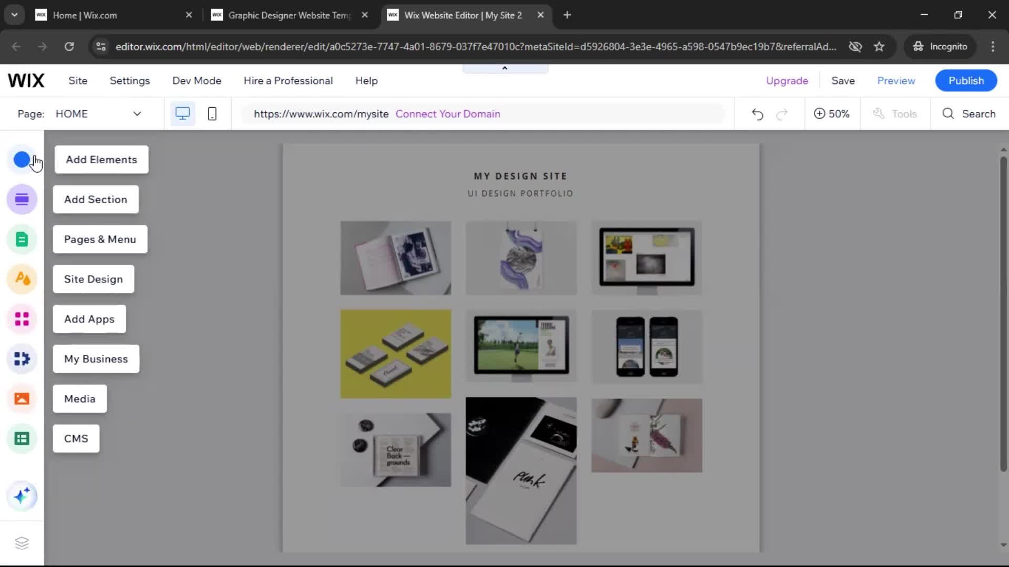Bookmark this page with star icon
The image size is (1009, 567).
click(x=879, y=46)
